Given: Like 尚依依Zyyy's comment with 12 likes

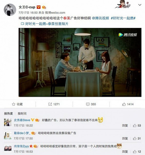Looking at the screenshot, I should 134,152.
